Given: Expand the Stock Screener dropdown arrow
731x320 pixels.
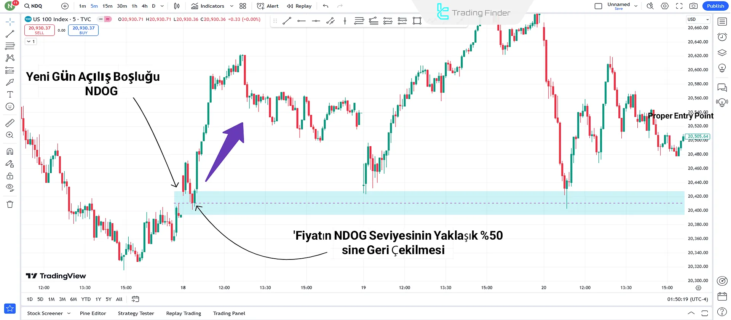Looking at the screenshot, I should 69,314.
